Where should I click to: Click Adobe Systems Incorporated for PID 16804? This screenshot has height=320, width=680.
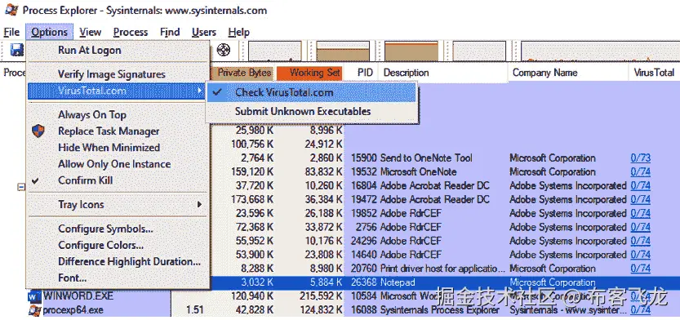coord(567,186)
